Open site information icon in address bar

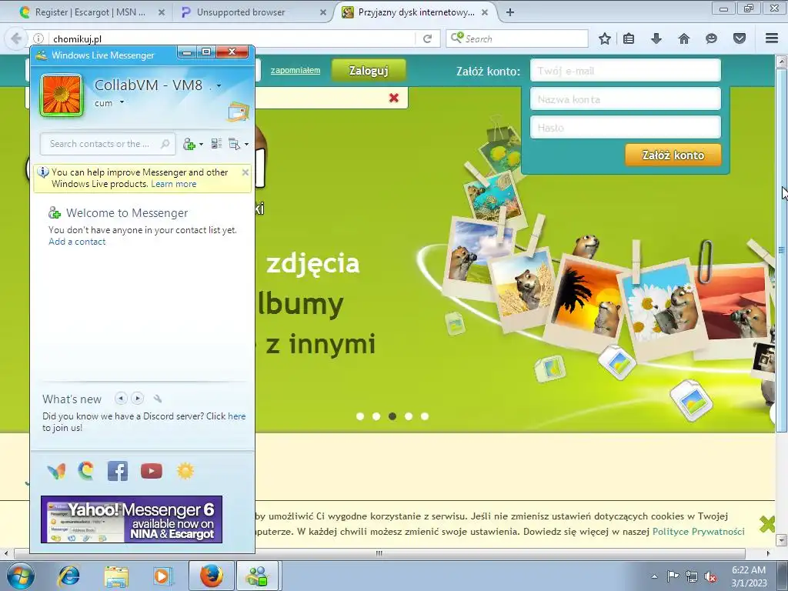coord(38,38)
